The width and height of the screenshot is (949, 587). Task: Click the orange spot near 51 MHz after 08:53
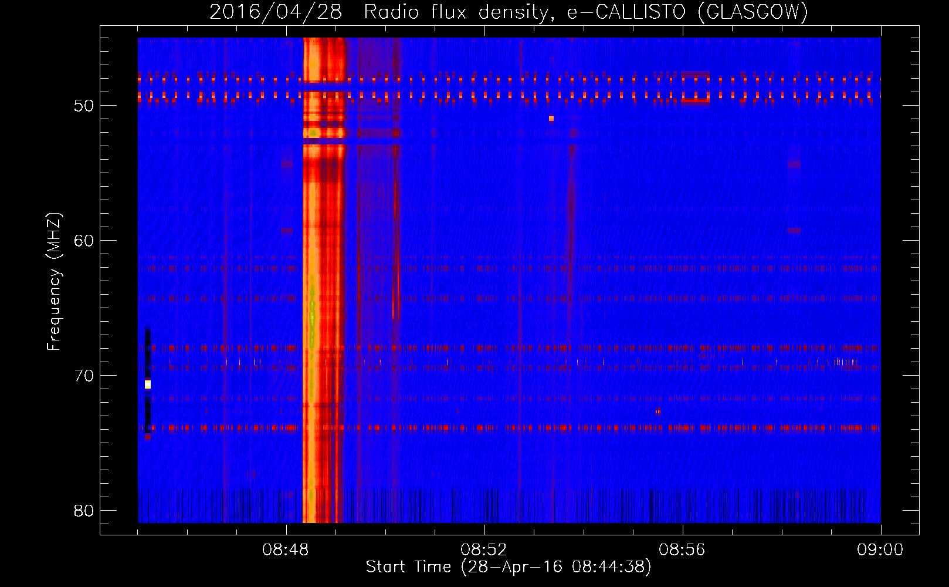pos(551,119)
